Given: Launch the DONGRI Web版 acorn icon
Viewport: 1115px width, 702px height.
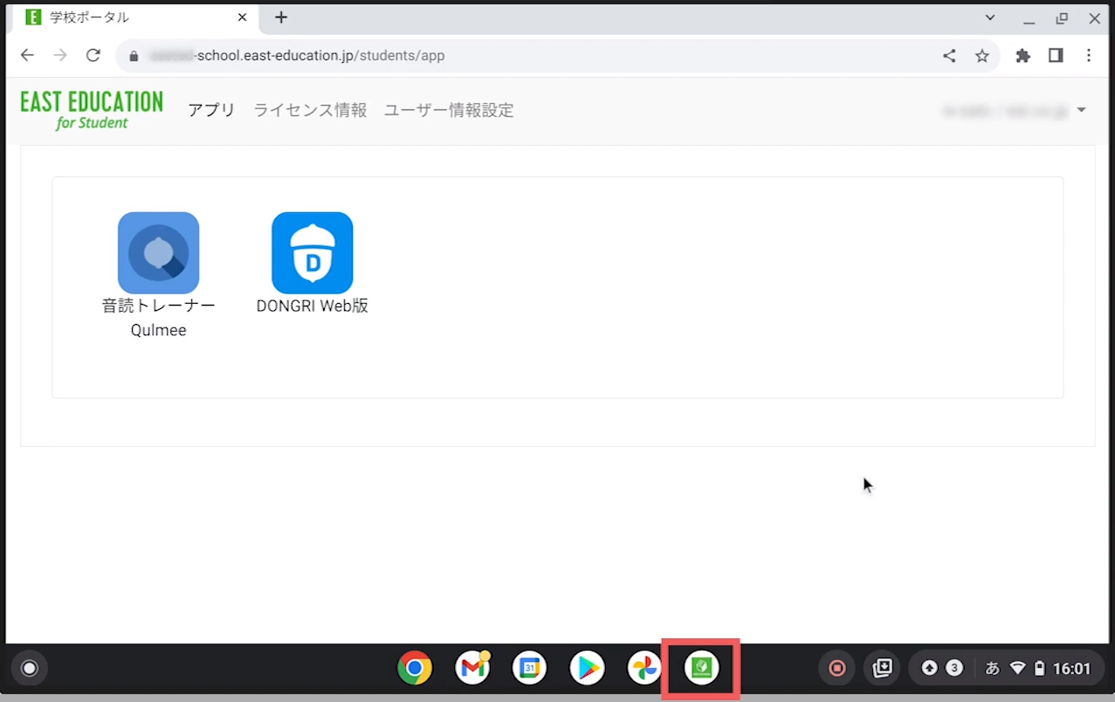Looking at the screenshot, I should [312, 252].
